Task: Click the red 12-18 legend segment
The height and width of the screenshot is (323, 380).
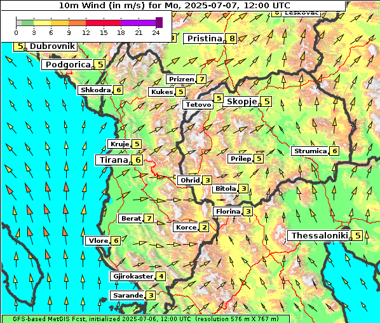Action: point(103,23)
